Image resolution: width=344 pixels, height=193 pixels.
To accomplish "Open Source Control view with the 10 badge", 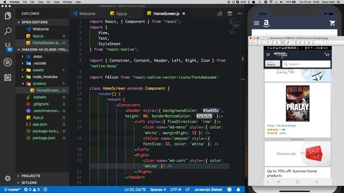I will pyautogui.click(x=8, y=47).
